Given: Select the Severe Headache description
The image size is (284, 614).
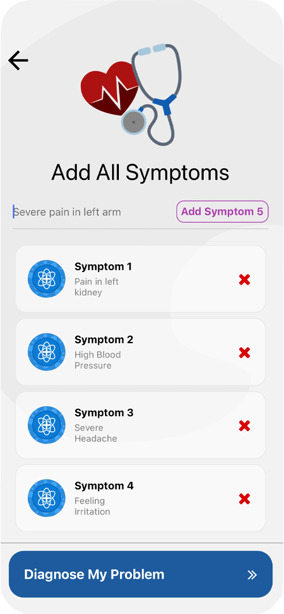Looking at the screenshot, I should tap(96, 433).
